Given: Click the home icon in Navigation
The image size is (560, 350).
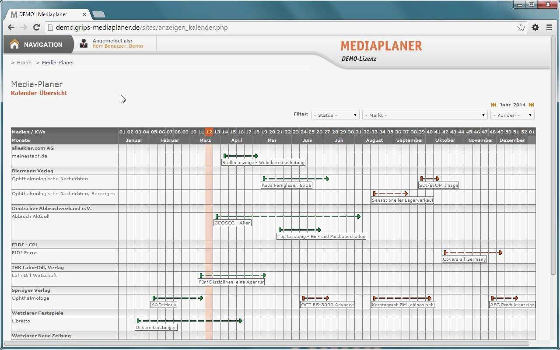Looking at the screenshot, I should (14, 44).
